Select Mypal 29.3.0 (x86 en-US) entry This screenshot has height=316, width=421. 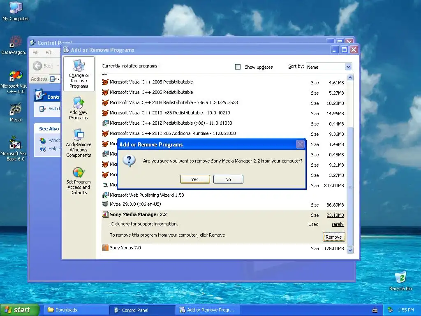coord(224,204)
